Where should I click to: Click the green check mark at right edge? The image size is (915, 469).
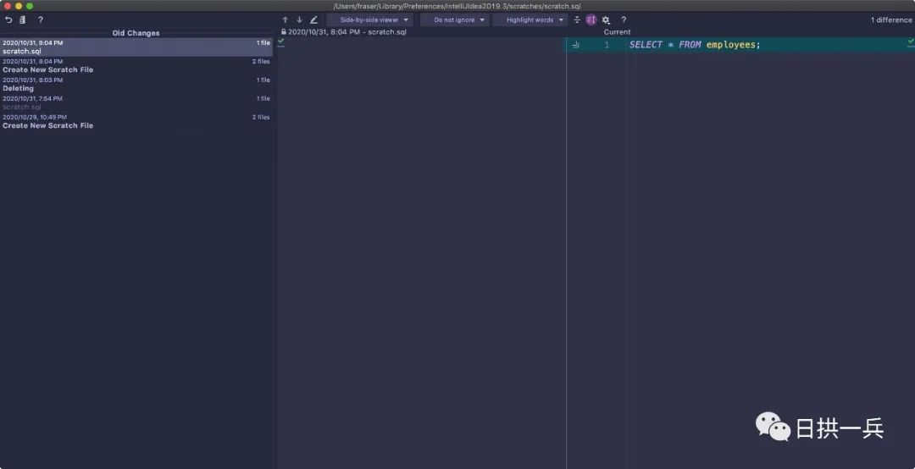point(911,41)
